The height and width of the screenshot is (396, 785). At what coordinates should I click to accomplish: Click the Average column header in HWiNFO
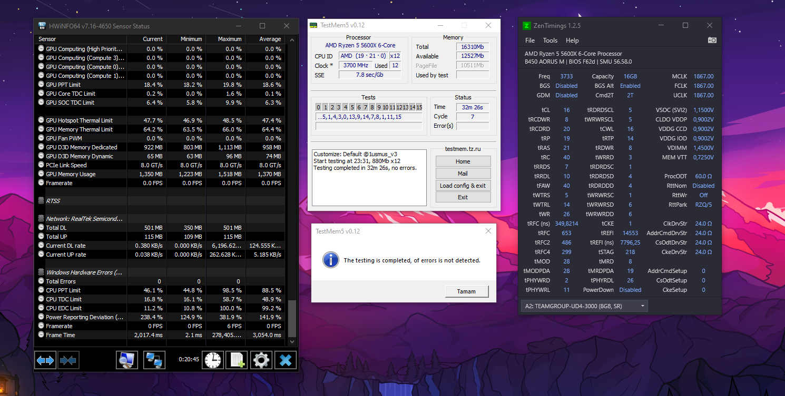point(265,39)
